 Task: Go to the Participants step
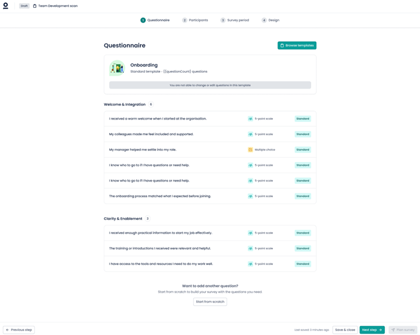point(195,20)
